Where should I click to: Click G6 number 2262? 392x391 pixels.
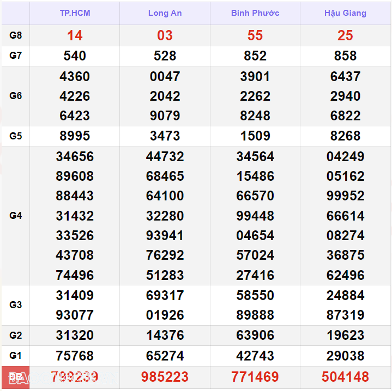[x=255, y=96]
